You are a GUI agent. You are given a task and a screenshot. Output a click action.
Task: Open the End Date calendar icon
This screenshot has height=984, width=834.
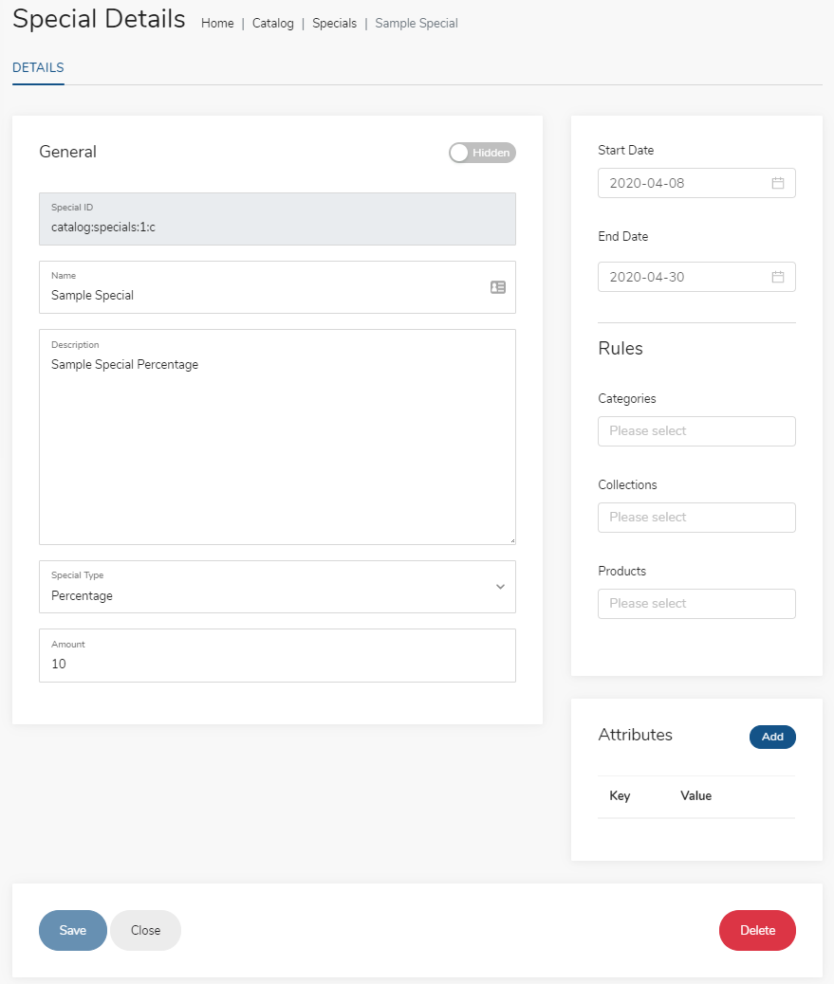point(777,277)
